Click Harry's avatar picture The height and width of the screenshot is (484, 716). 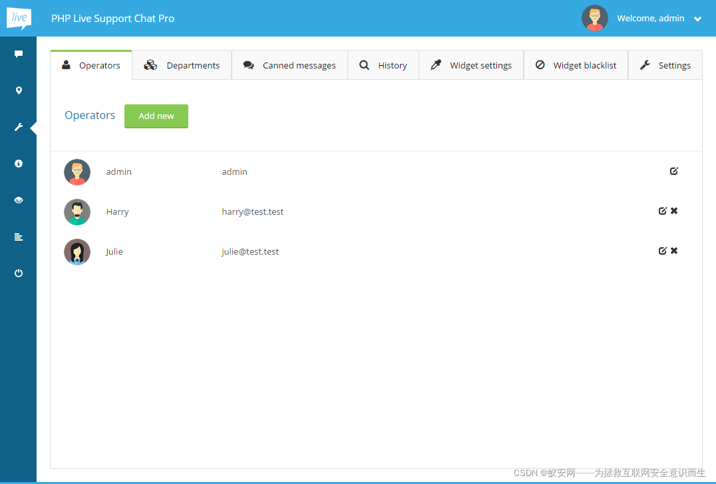(77, 212)
